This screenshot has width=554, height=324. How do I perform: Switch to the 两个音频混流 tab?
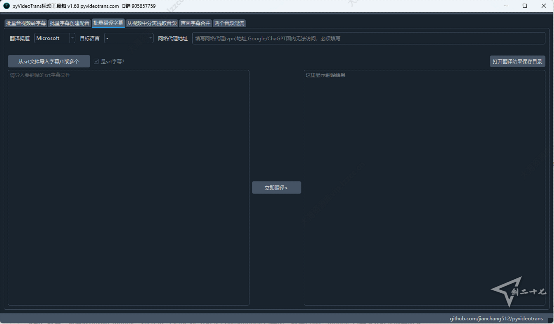click(x=229, y=23)
